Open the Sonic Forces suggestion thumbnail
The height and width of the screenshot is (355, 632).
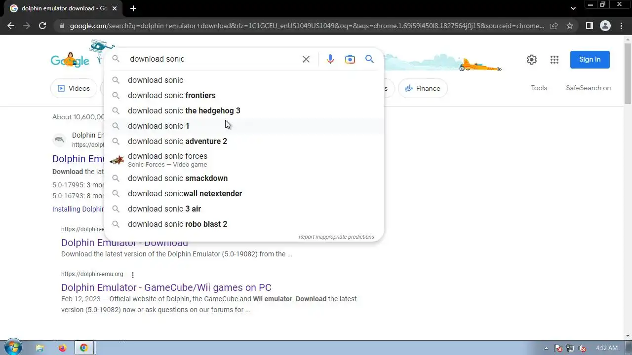coord(117,160)
